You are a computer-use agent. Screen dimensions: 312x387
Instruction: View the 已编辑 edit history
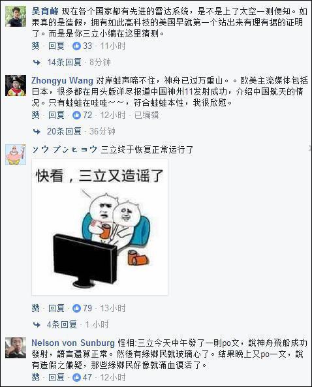146,115
